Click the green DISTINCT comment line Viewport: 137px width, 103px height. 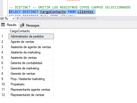pyautogui.click(x=70, y=7)
